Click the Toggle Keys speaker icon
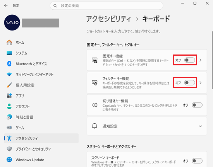This screenshot has width=213, height=167. [x=94, y=105]
